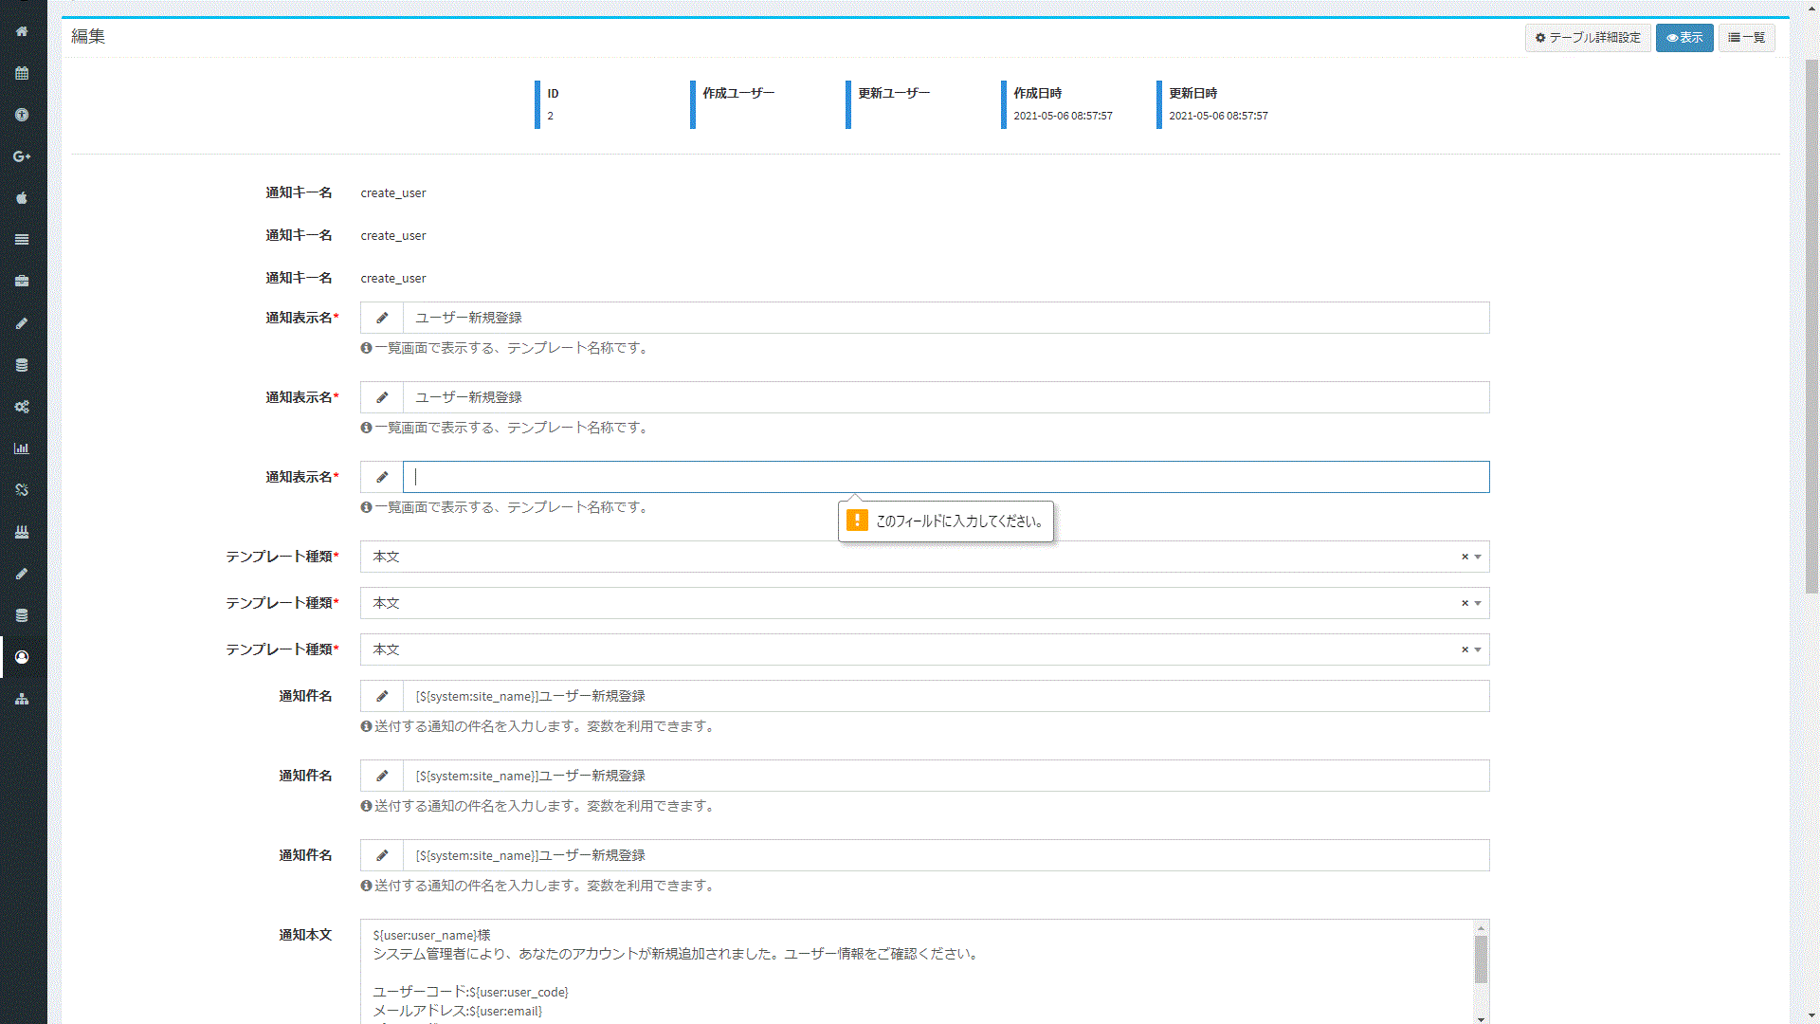Click the database icon above the user circle
The height and width of the screenshot is (1024, 1820).
[22, 615]
